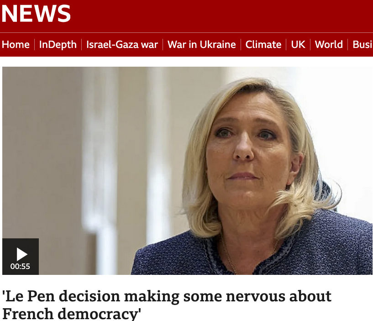Click the dark box around the play icon

21,257
